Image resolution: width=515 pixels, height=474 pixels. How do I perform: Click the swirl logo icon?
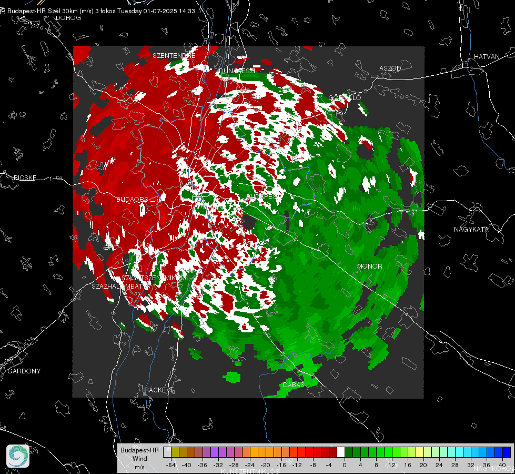coord(18,456)
